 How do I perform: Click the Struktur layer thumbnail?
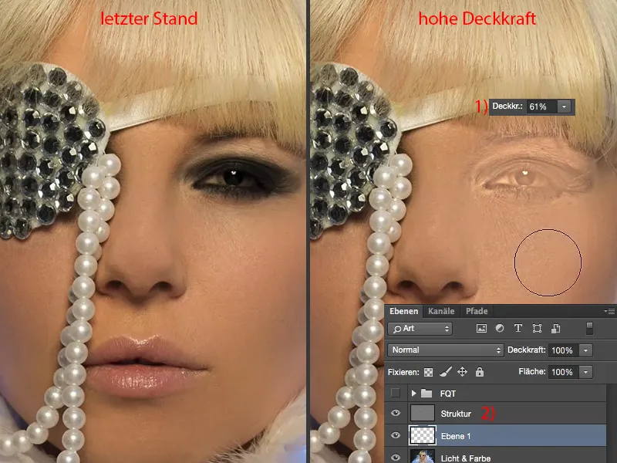tap(423, 413)
